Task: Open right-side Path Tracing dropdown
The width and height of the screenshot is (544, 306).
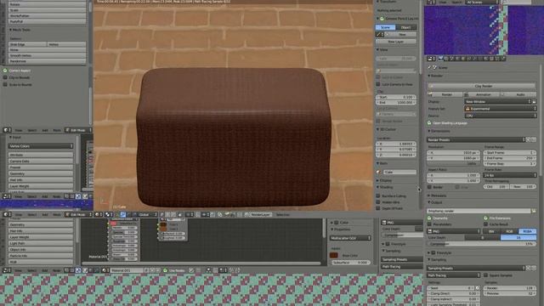Action: point(454,275)
